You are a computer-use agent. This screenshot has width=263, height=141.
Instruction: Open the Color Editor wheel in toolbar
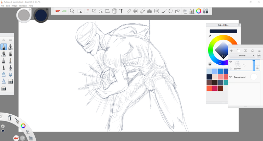199,11
